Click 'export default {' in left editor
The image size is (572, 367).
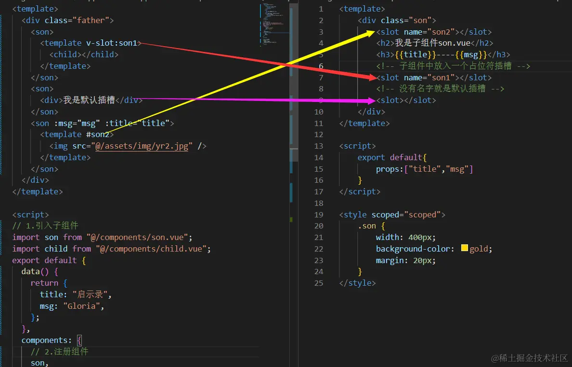point(49,260)
